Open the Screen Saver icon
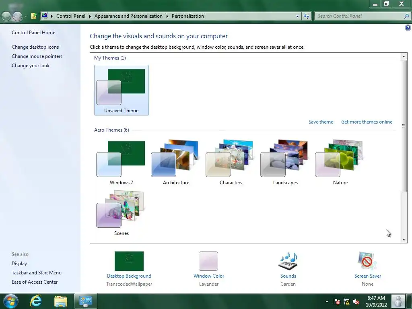Image resolution: width=412 pixels, height=309 pixels. click(x=367, y=261)
